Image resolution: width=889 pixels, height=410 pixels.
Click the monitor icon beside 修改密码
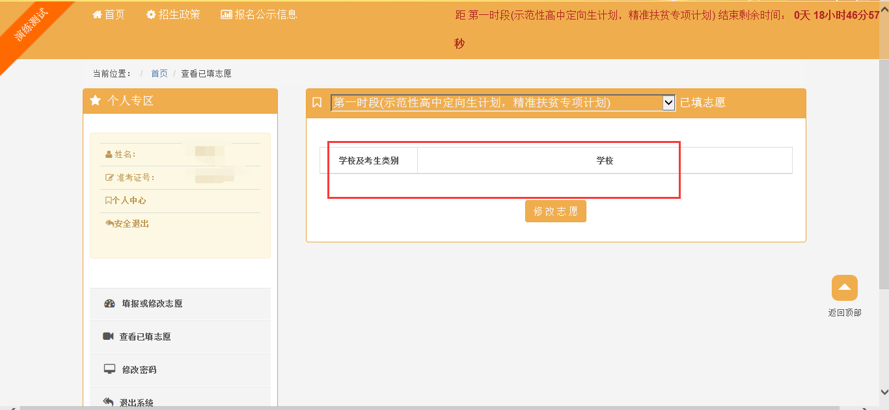click(109, 369)
